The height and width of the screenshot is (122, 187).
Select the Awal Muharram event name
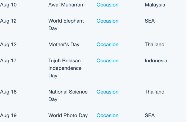(66, 5)
